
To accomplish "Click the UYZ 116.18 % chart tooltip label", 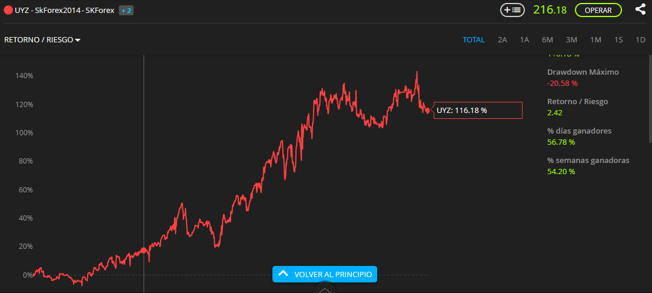I will (477, 110).
